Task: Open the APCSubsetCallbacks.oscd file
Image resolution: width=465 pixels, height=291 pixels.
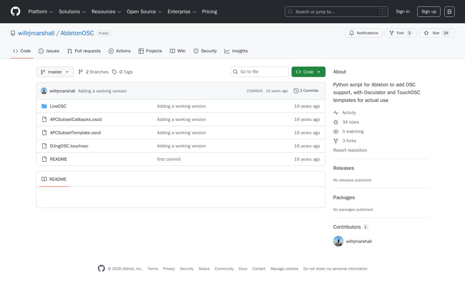Action: tap(76, 119)
